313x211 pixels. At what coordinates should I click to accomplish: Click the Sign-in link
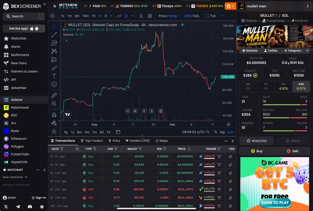click(39, 198)
